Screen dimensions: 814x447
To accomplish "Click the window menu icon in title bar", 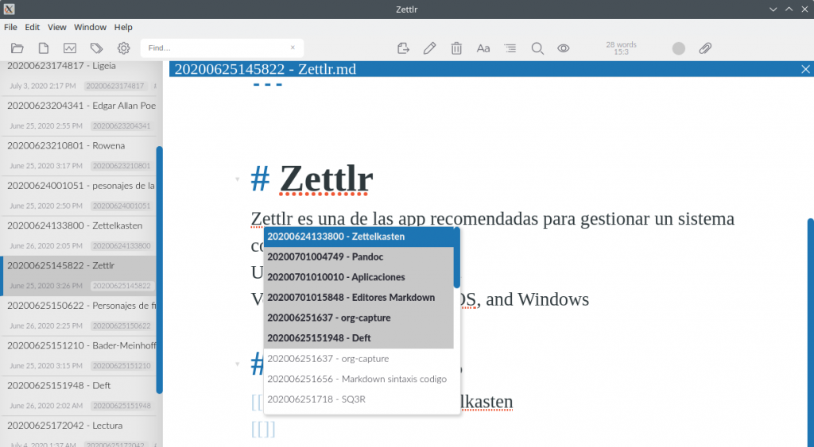I will pyautogui.click(x=9, y=9).
